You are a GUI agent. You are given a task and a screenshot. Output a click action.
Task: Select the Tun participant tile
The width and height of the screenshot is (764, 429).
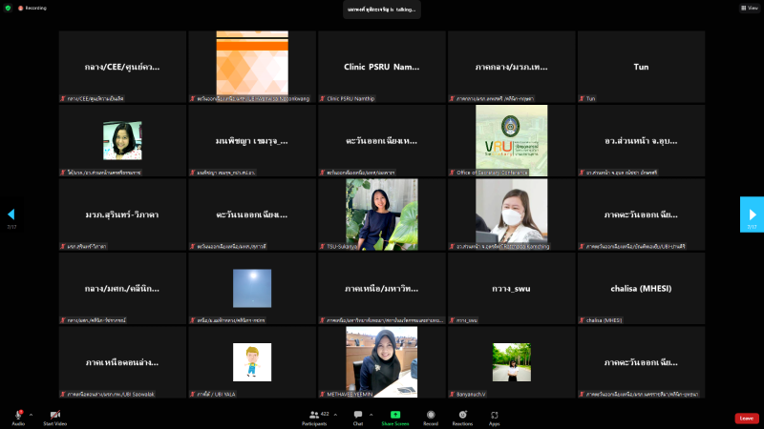641,67
